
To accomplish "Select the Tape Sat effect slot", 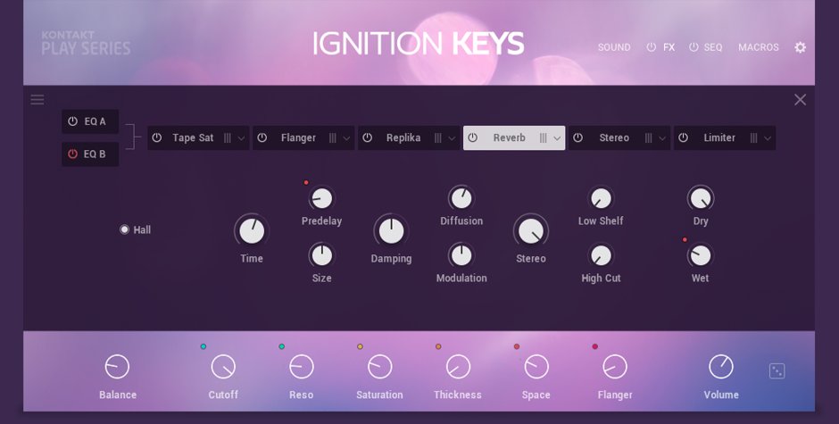I will 198,137.
